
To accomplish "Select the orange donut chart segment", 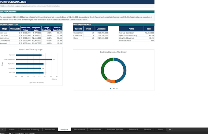I will coord(111,81).
